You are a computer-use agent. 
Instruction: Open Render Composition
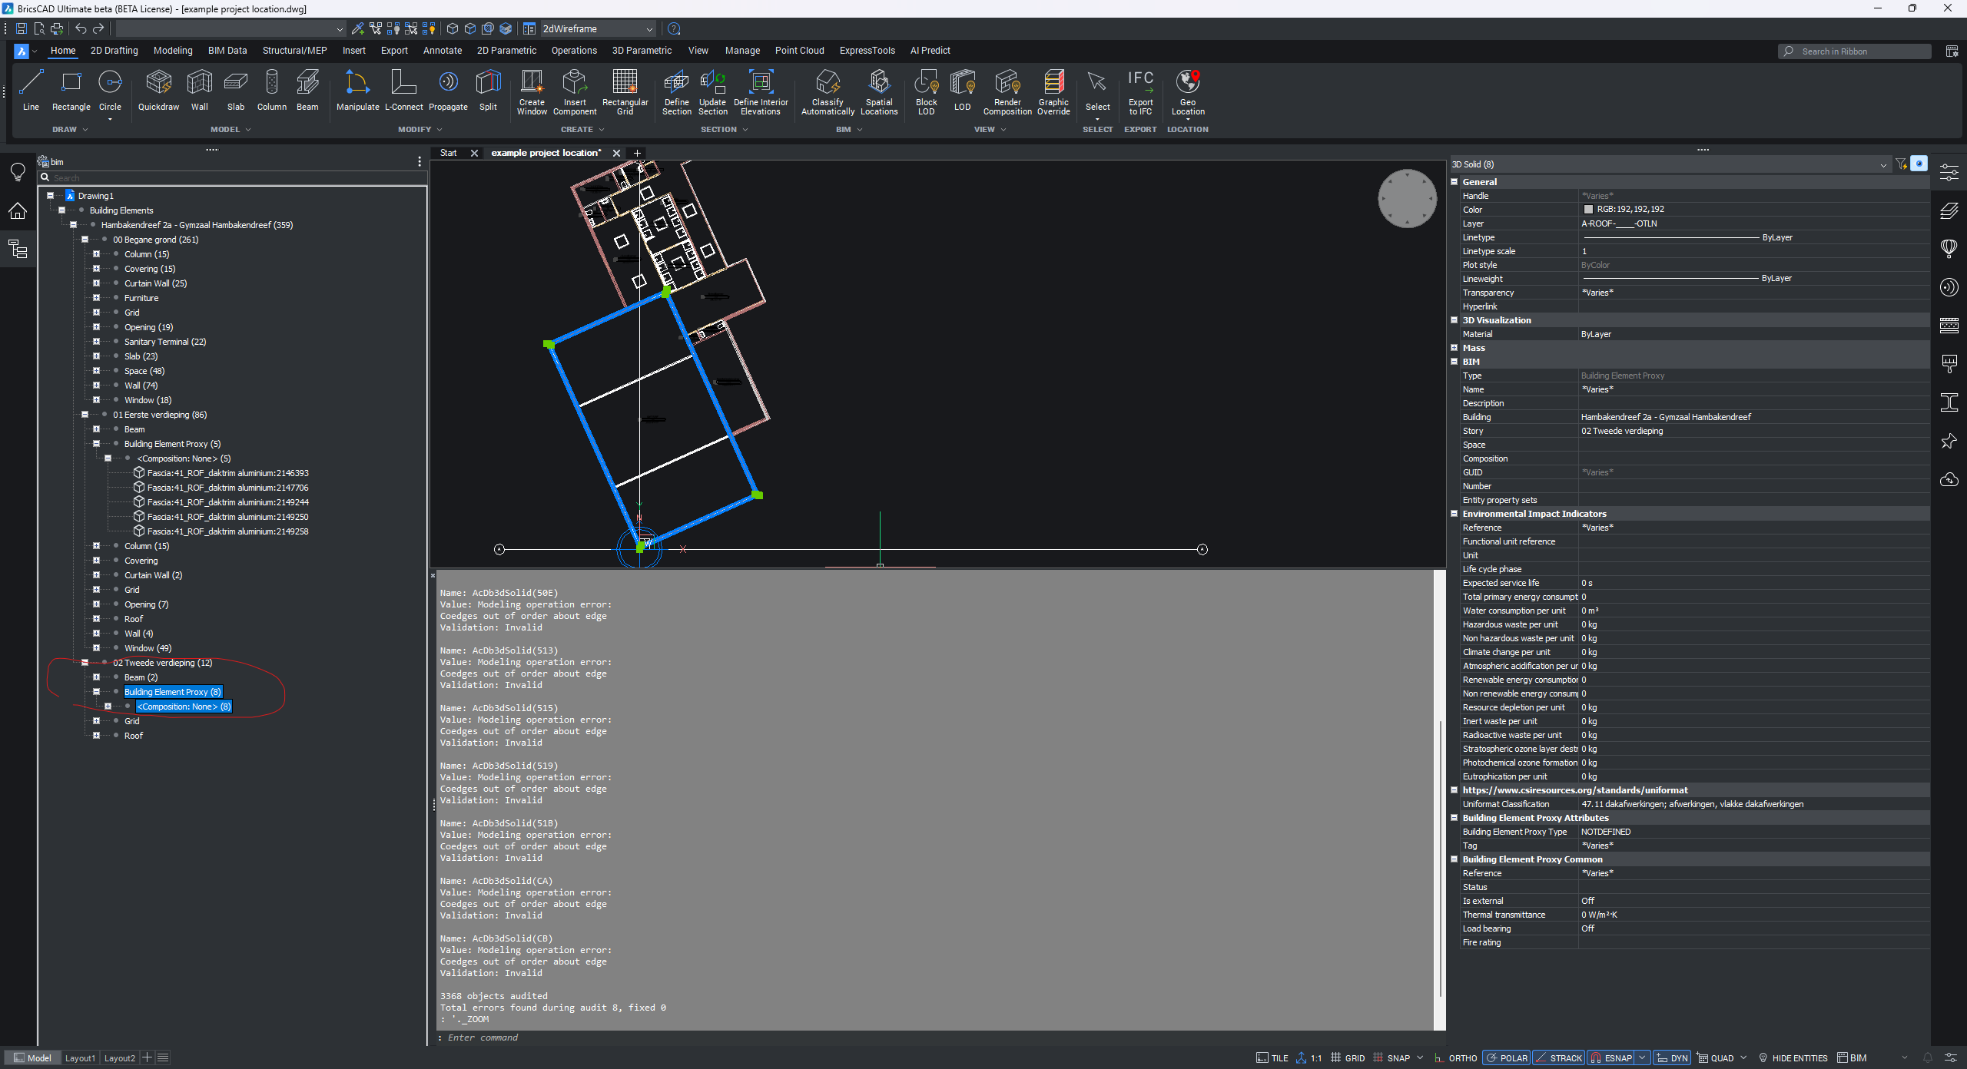click(1007, 92)
